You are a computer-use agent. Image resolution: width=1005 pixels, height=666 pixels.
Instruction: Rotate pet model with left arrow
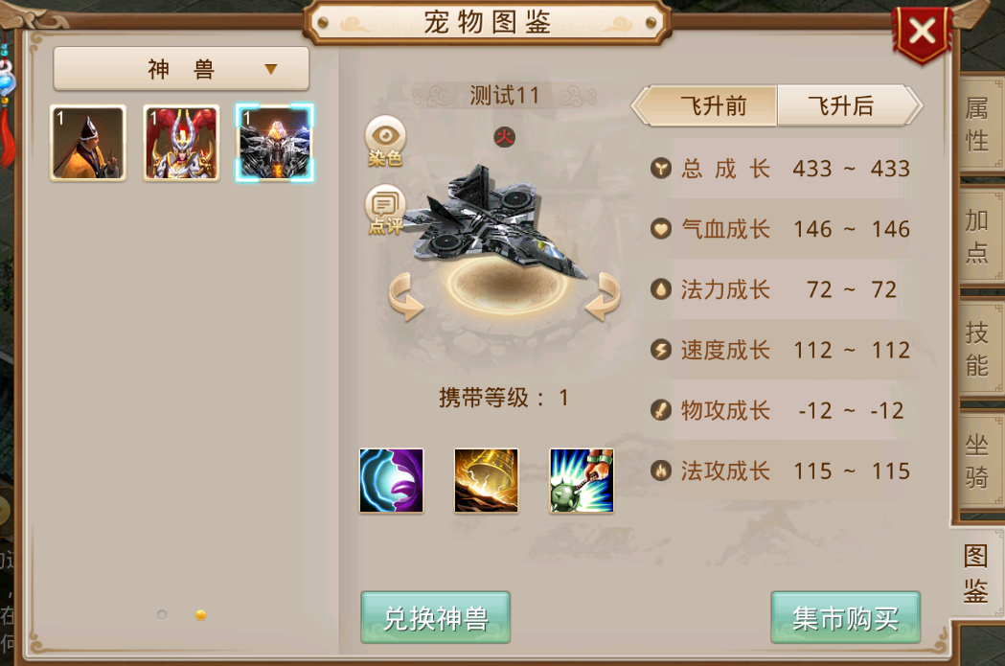pyautogui.click(x=405, y=296)
